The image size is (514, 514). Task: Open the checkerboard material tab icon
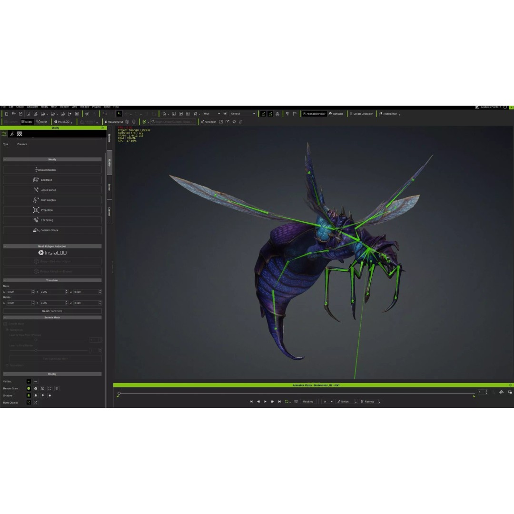pyautogui.click(x=20, y=134)
